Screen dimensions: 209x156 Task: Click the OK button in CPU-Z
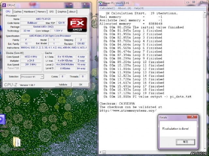(81, 85)
